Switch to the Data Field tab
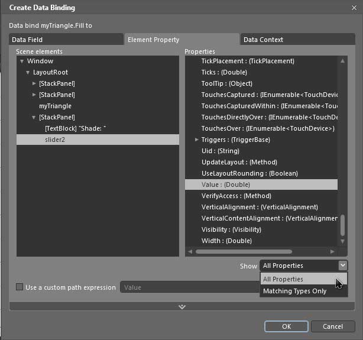Viewport: 363px width, 340px height. coord(66,40)
